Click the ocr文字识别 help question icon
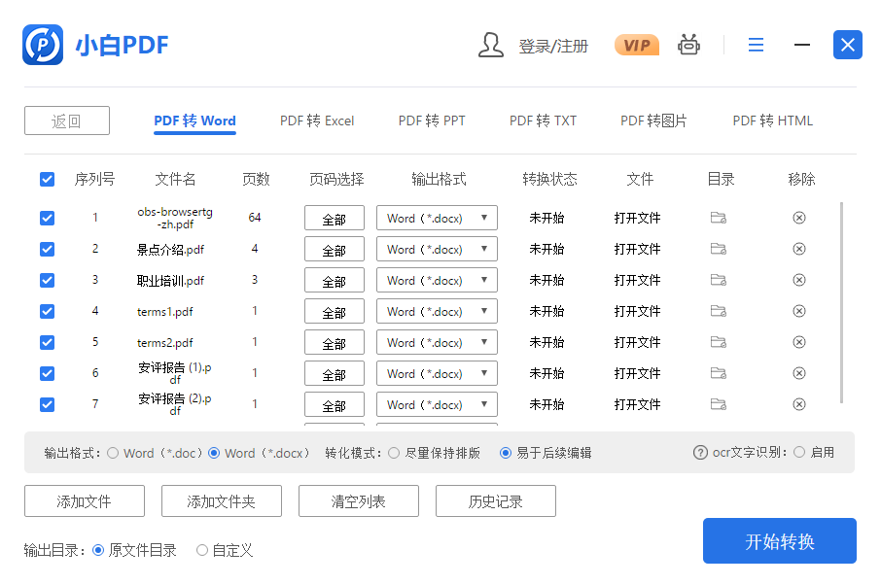881x585 pixels. (x=700, y=453)
